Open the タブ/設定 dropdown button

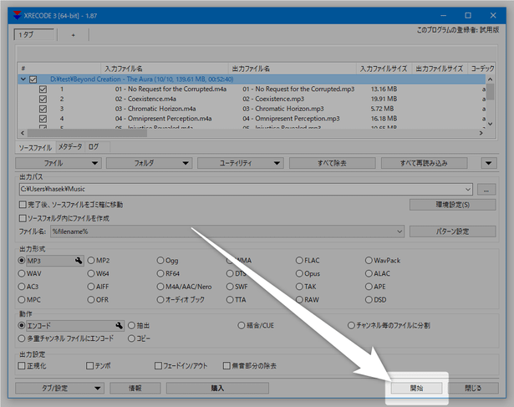[x=59, y=389]
